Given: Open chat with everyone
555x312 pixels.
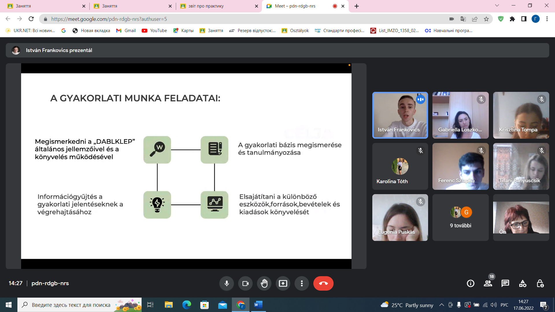Looking at the screenshot, I should (505, 283).
